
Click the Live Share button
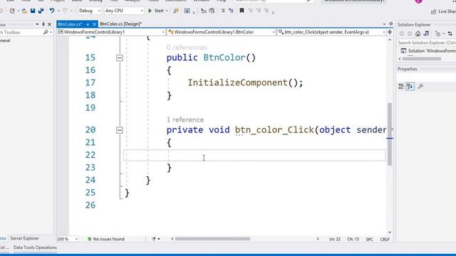point(443,11)
